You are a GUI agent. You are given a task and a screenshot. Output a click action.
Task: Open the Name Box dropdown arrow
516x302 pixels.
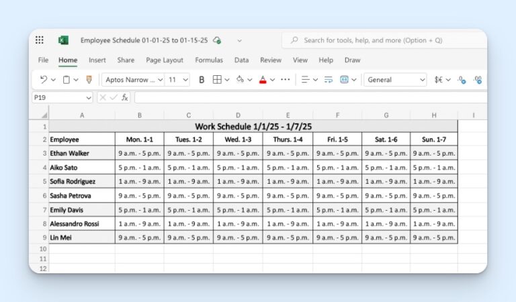(x=89, y=97)
